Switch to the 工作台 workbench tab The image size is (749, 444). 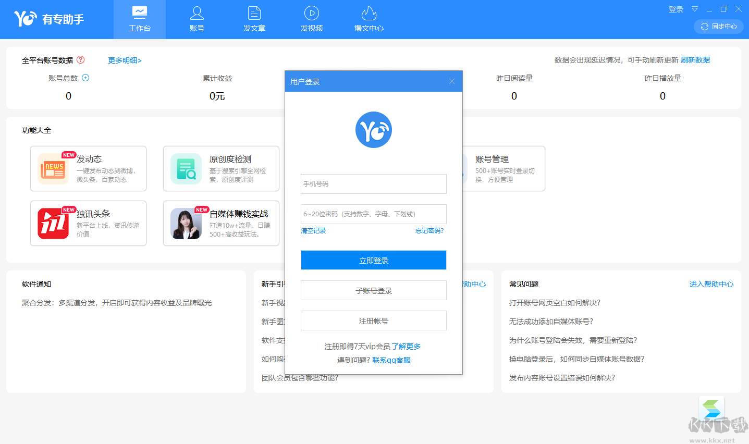pyautogui.click(x=140, y=19)
